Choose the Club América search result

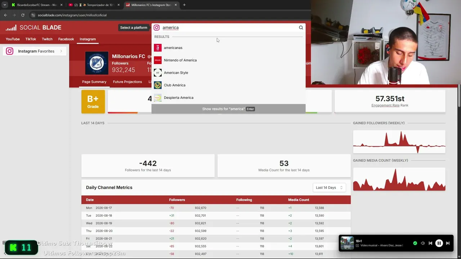click(228, 85)
